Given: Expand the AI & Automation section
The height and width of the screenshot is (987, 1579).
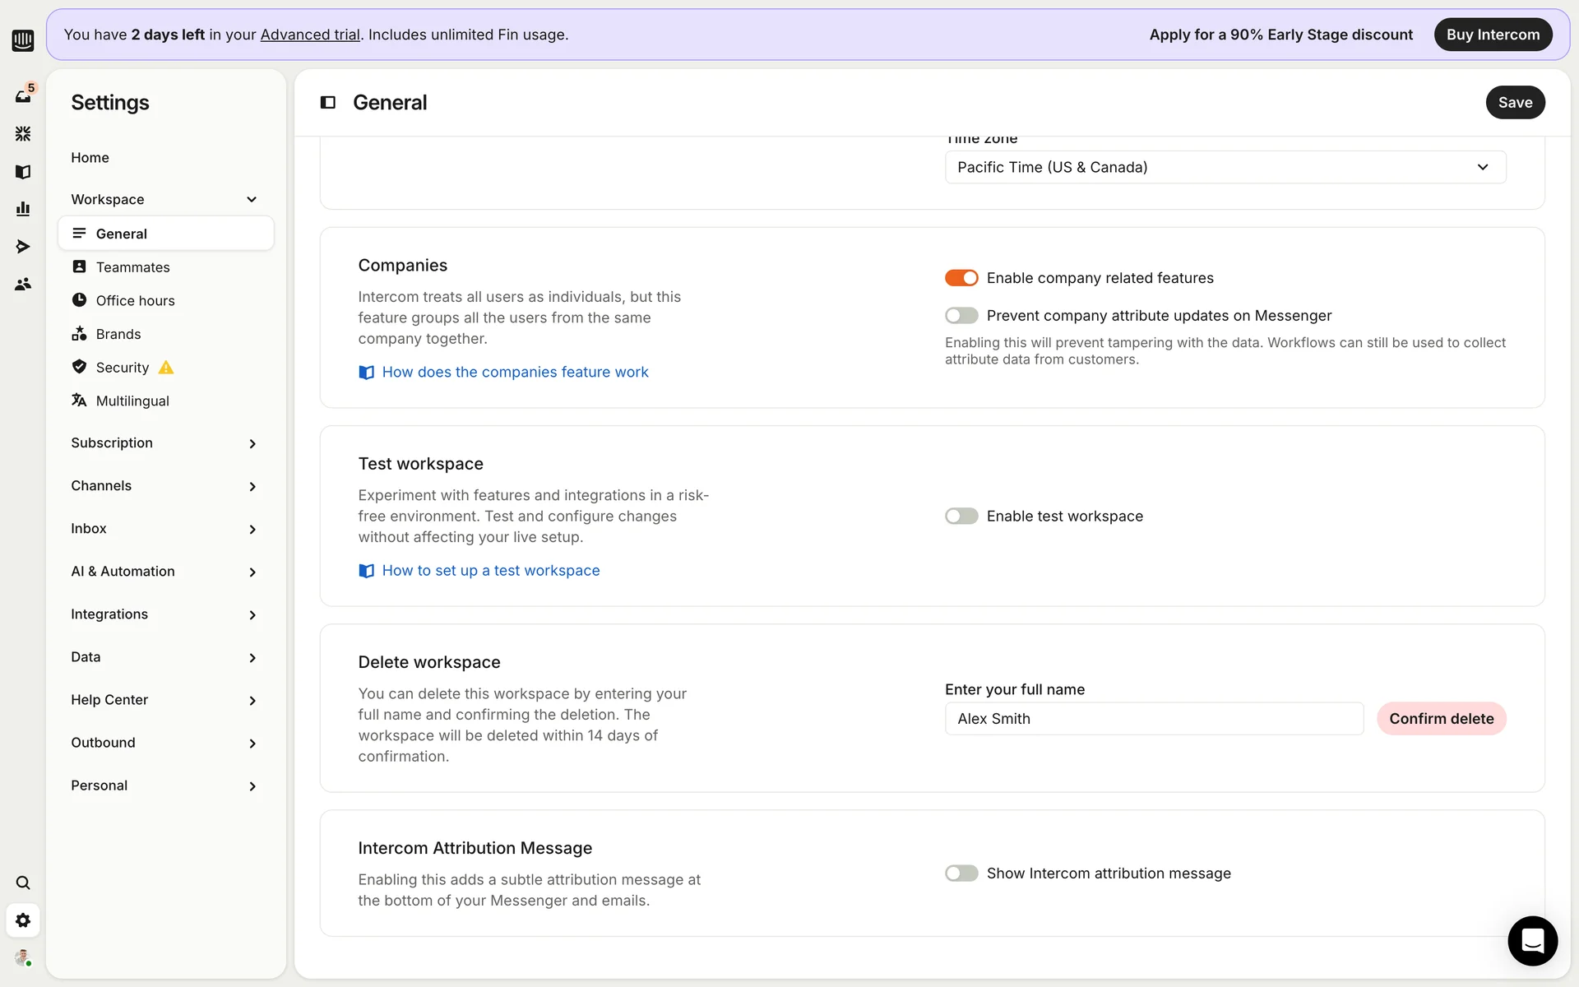Looking at the screenshot, I should coord(164,572).
